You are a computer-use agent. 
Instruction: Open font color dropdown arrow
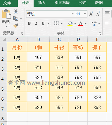(x=86, y=23)
